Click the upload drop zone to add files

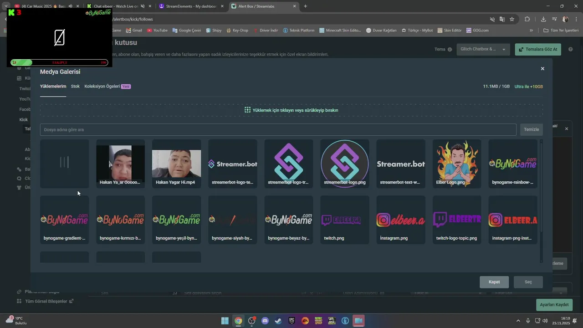pos(291,110)
